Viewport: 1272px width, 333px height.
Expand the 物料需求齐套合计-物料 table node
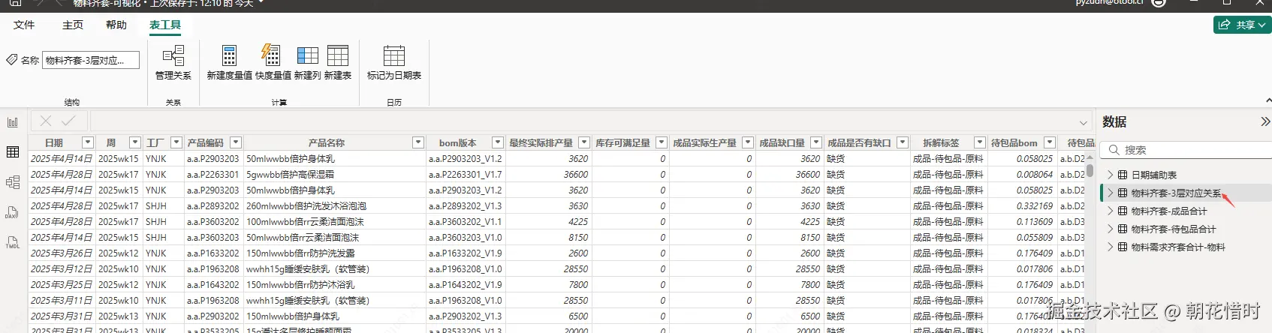pyautogui.click(x=1110, y=247)
